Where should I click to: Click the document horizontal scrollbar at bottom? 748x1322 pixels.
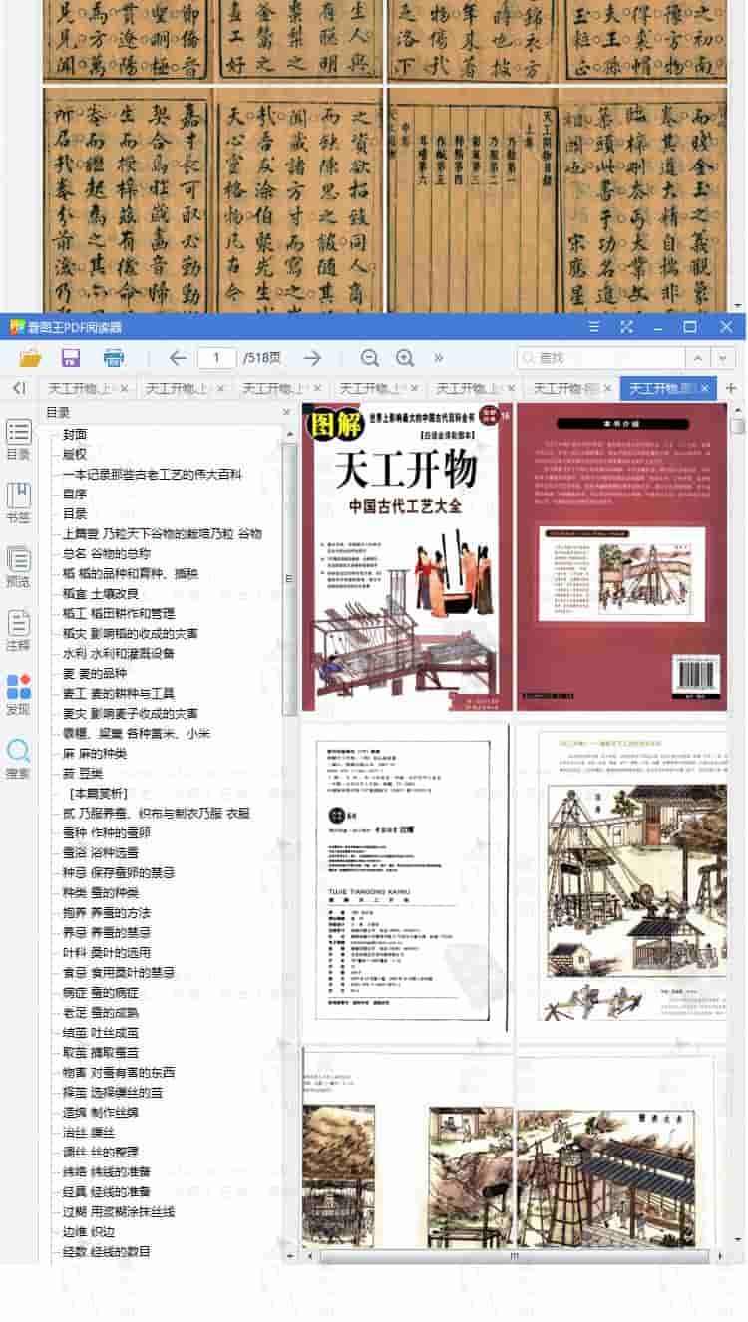coord(515,1256)
